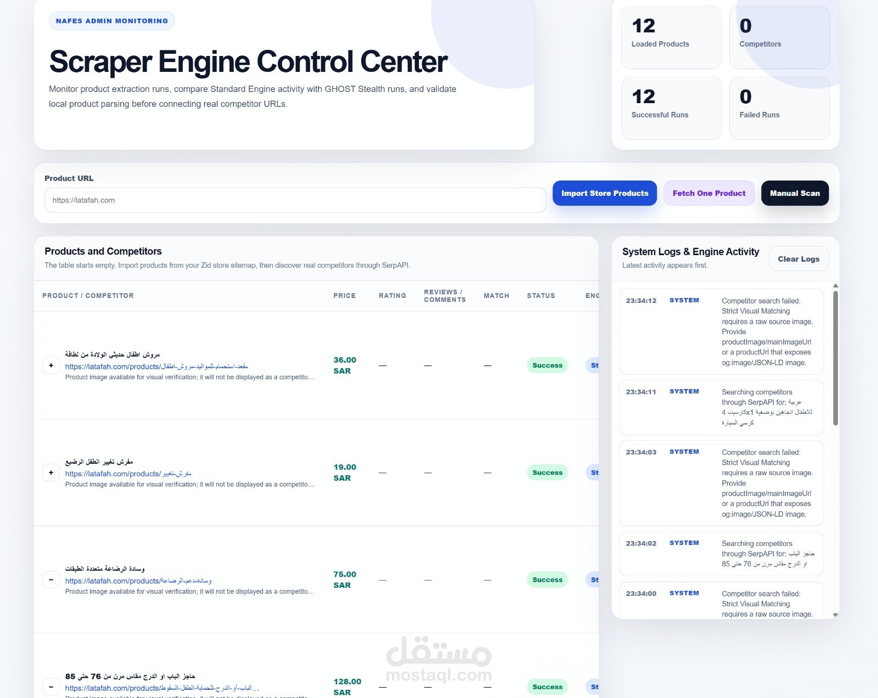Image resolution: width=878 pixels, height=698 pixels.
Task: Click the system logs scrollbar thumb
Action: [835, 358]
